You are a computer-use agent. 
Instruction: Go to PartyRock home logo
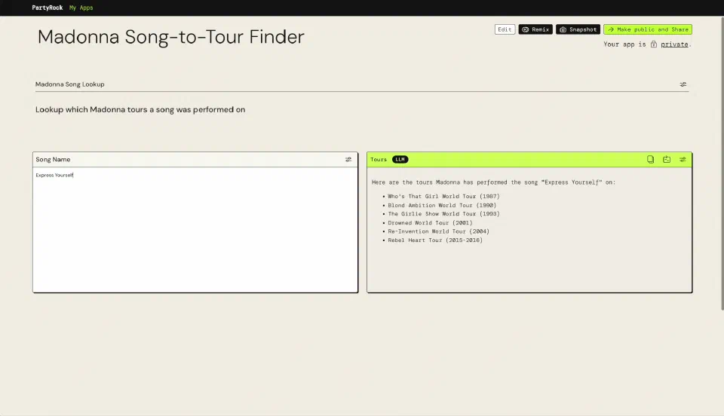[x=48, y=8]
